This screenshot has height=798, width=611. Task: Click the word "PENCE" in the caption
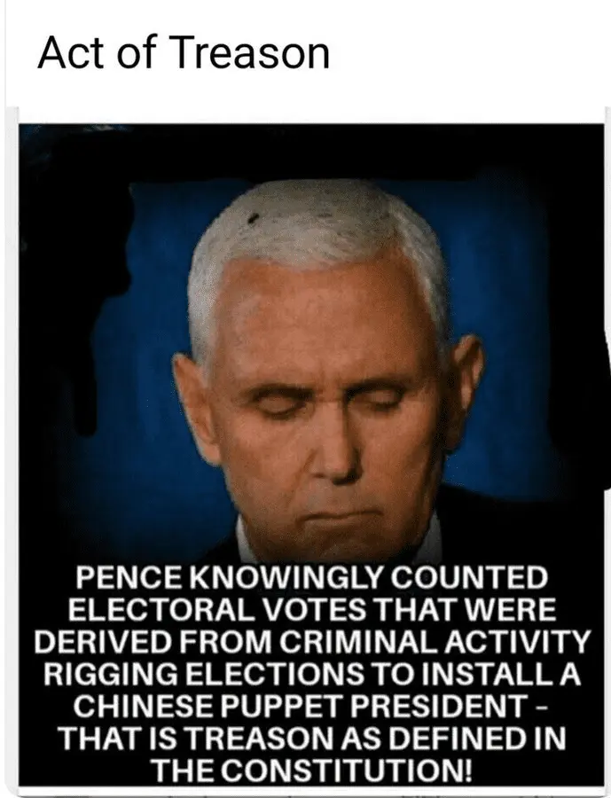click(x=132, y=577)
